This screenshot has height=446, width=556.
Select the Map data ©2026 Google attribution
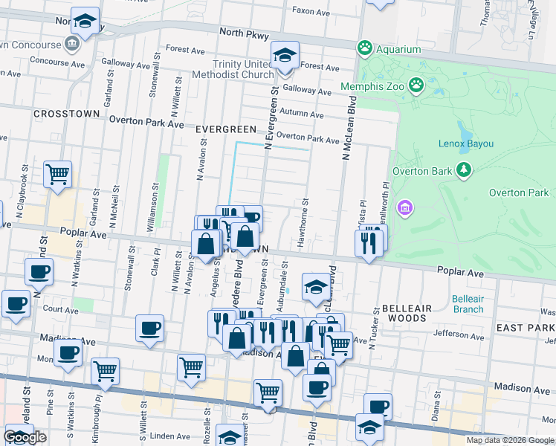click(510, 441)
